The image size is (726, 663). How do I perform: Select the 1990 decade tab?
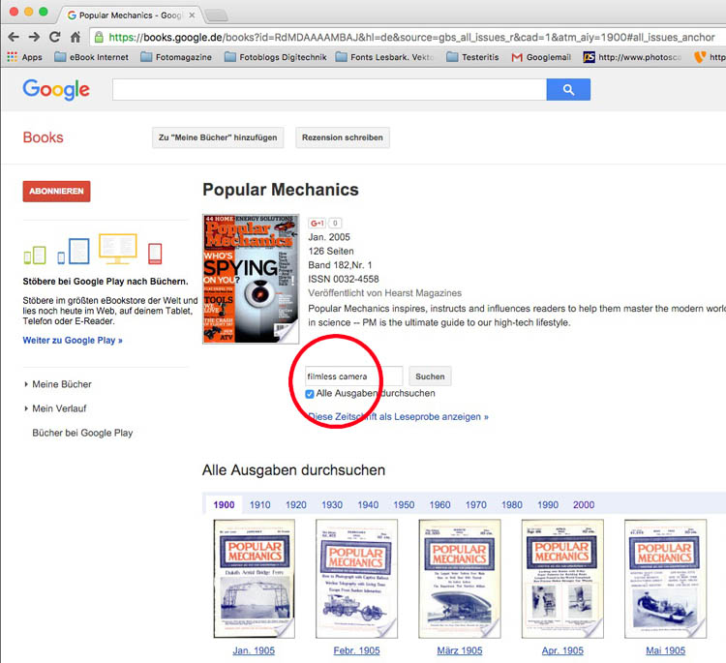pos(548,504)
